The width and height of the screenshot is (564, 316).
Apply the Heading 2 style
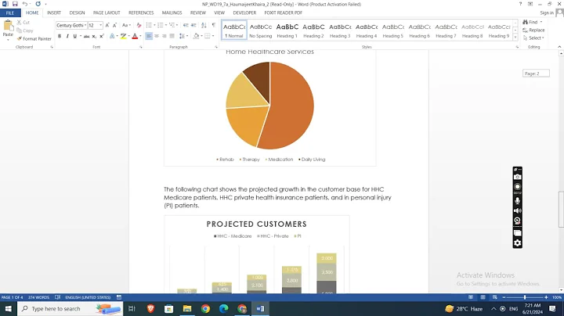pyautogui.click(x=313, y=31)
